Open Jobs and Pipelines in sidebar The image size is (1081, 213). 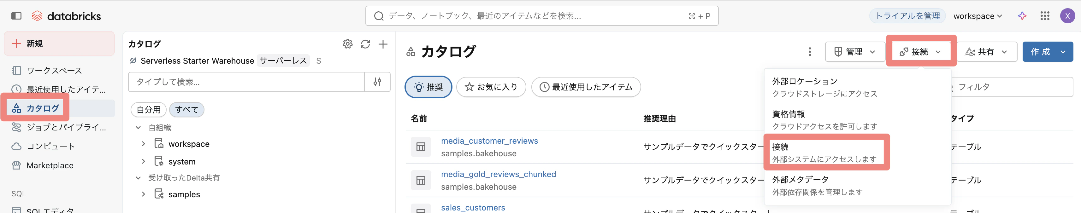(x=59, y=127)
